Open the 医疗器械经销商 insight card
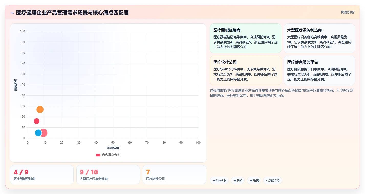365x194 pixels. [245, 38]
